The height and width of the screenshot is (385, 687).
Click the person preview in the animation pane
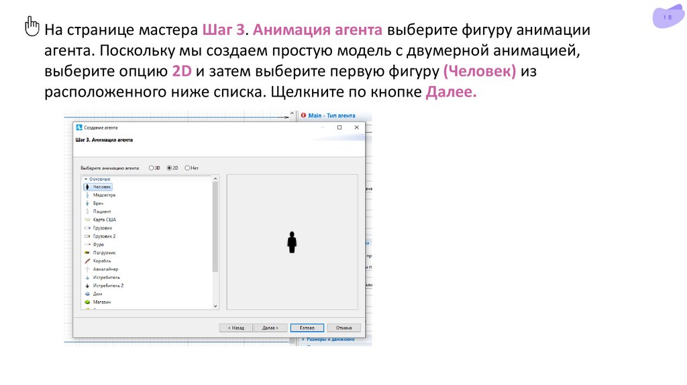[292, 242]
